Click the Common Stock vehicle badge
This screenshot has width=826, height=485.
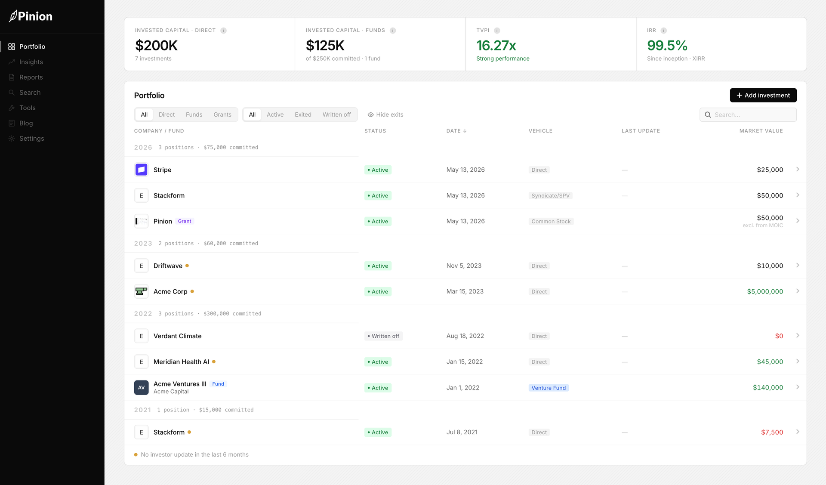pos(551,222)
